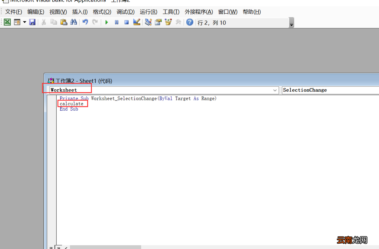Screen dimensions: 379x249
Task: Click the Copy icon in toolbar
Action: tap(54, 22)
